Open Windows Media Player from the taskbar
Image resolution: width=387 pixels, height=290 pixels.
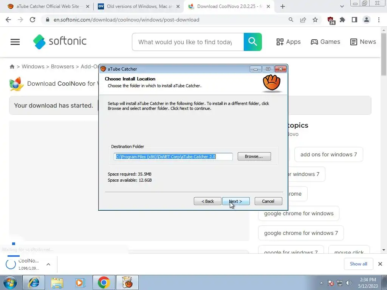[80, 282]
